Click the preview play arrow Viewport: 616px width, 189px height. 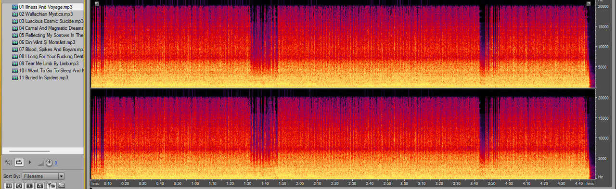tap(30, 163)
